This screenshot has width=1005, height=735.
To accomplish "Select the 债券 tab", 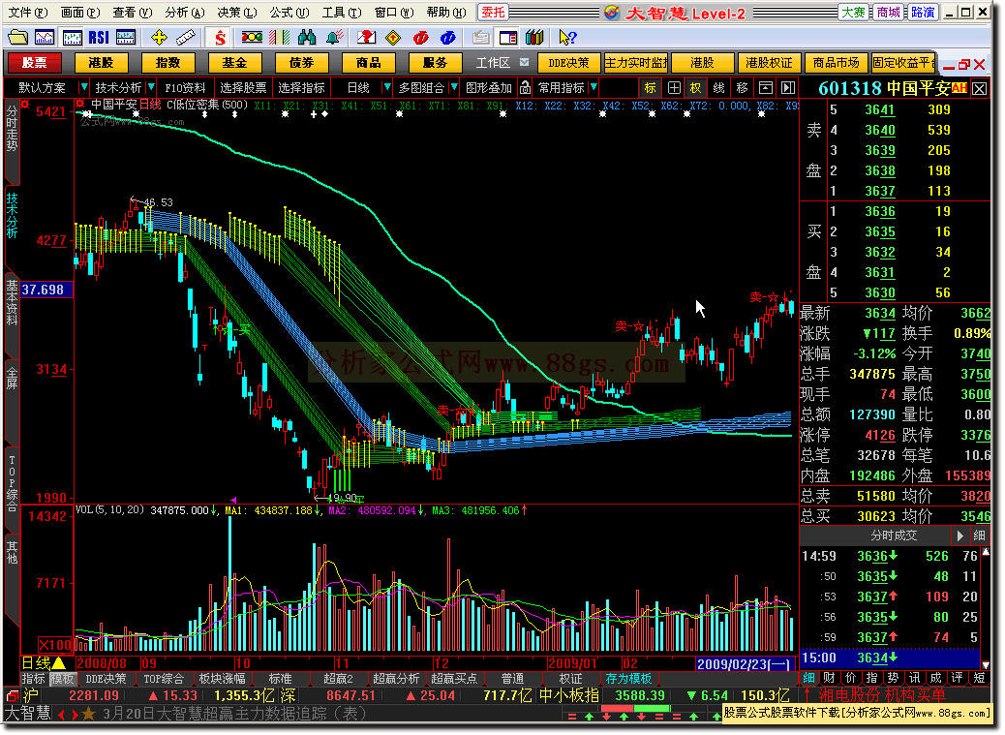I will tap(301, 63).
